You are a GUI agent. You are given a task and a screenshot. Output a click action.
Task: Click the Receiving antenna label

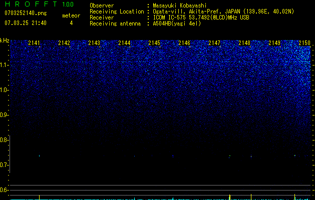pos(115,23)
